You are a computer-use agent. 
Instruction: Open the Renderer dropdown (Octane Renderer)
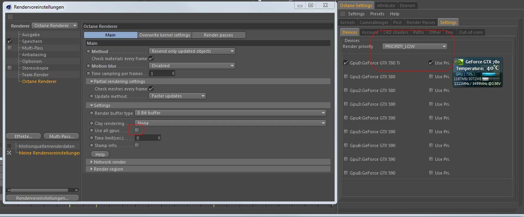[x=55, y=26]
